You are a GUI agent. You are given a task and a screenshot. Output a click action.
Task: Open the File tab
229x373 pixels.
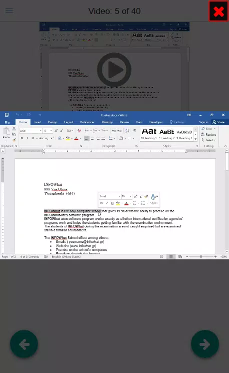[7, 122]
